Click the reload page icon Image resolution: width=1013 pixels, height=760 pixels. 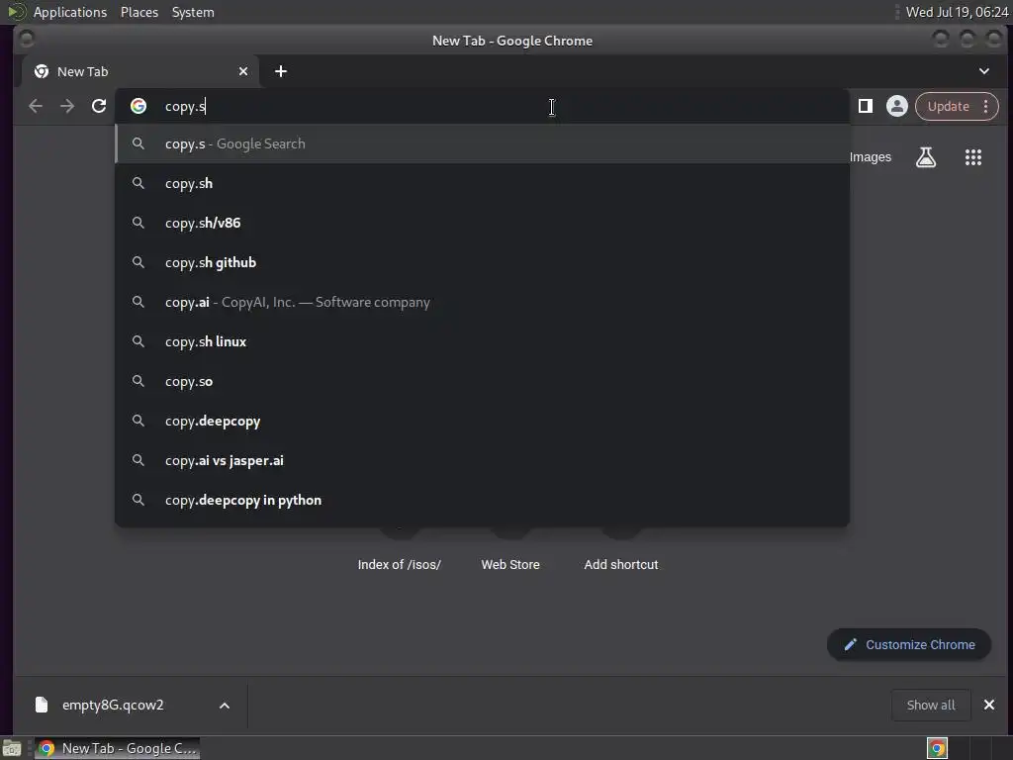tap(99, 106)
